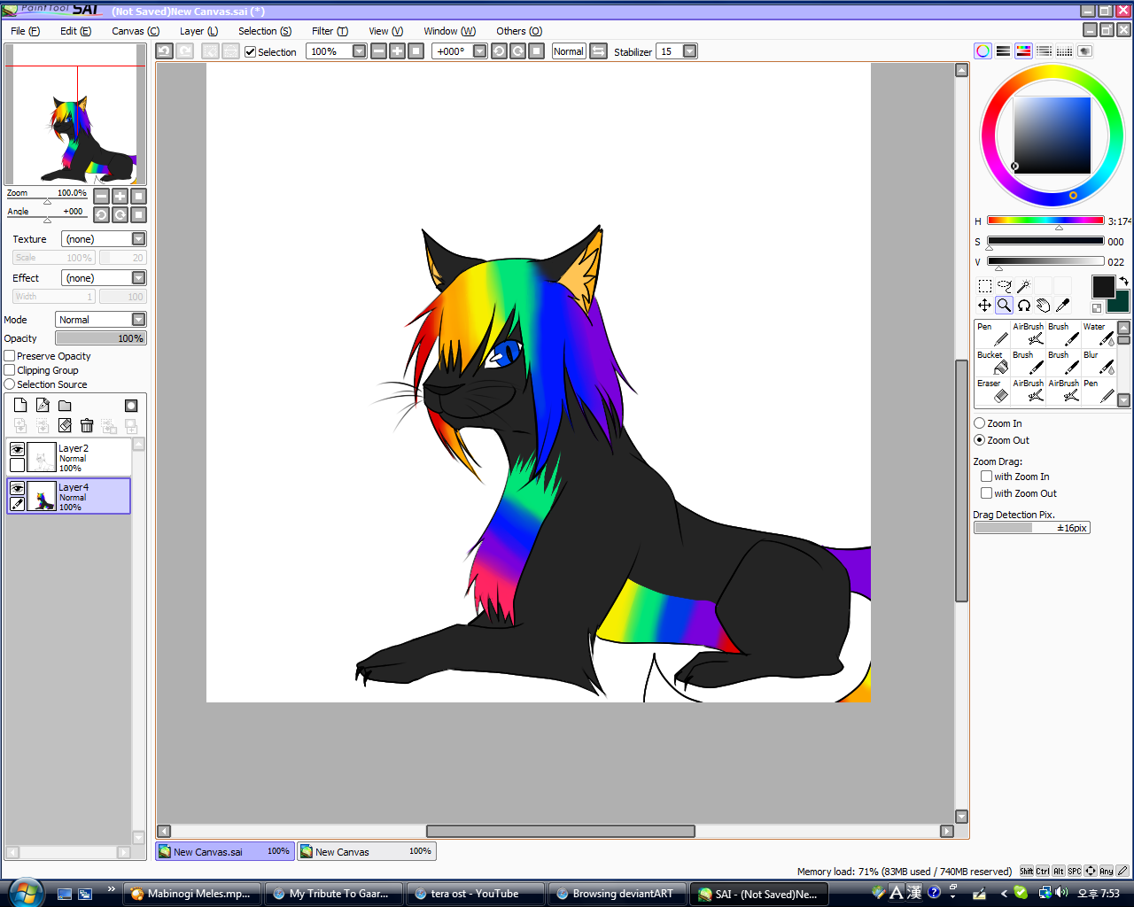Viewport: 1134px width, 907px height.
Task: Click the canvas horizontal scrollbar
Action: (561, 831)
